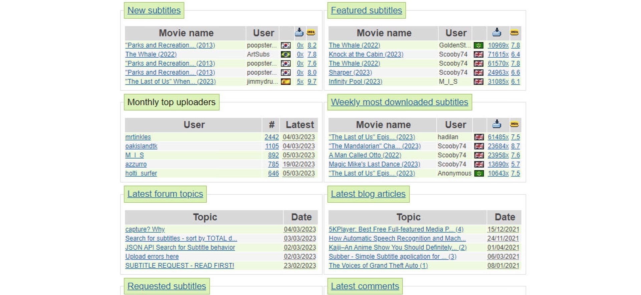This screenshot has height=295, width=641.
Task: Click the Spanish flag in The Last of Us row
Action: [285, 82]
